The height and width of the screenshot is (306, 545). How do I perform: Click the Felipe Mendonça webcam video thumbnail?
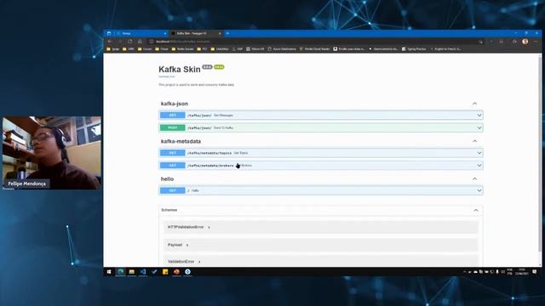point(52,153)
